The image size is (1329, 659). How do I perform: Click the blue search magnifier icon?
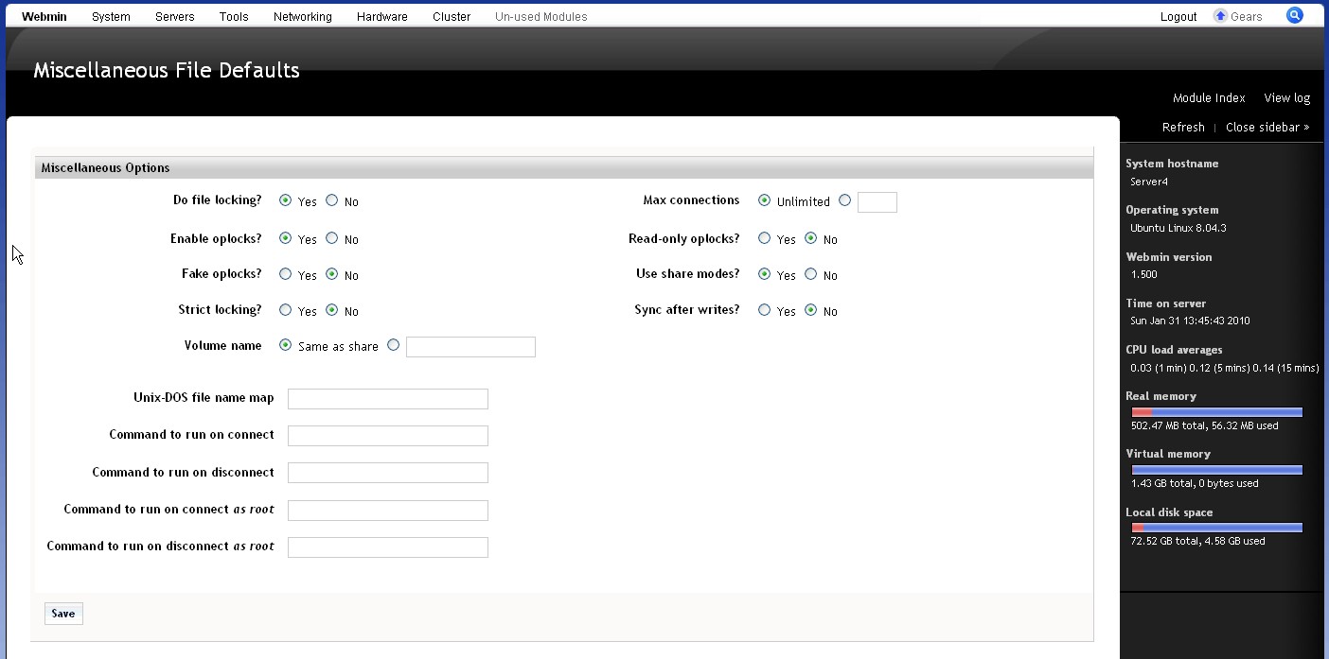click(1294, 15)
